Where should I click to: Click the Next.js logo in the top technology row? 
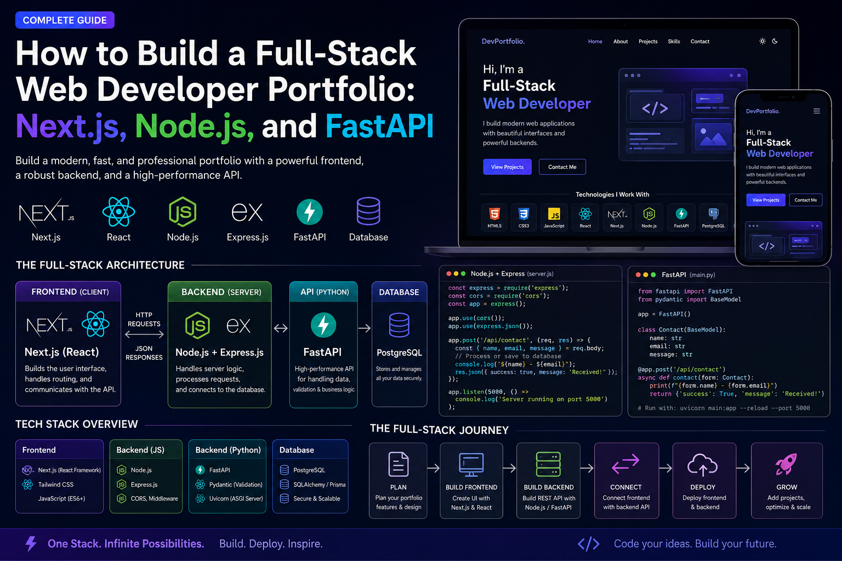pos(46,213)
